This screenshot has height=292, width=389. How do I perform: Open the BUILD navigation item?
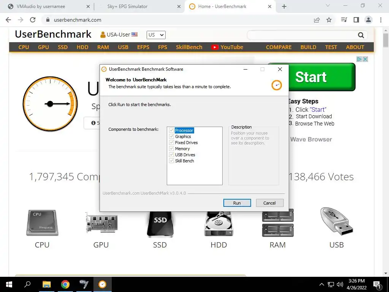308,47
